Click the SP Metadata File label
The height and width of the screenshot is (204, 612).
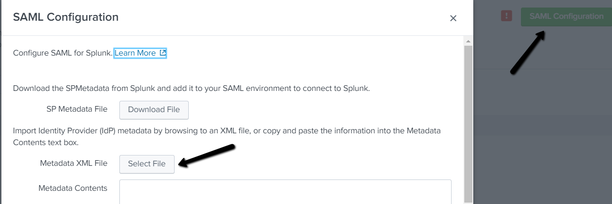pyautogui.click(x=77, y=109)
